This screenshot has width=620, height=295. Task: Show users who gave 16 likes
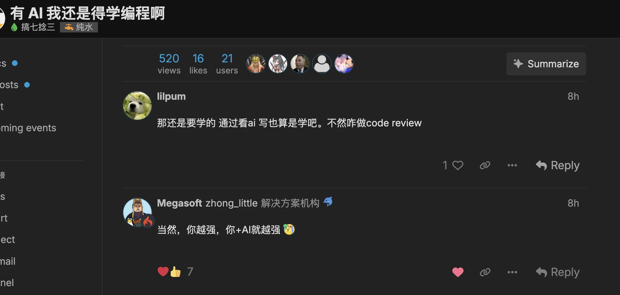coord(198,64)
